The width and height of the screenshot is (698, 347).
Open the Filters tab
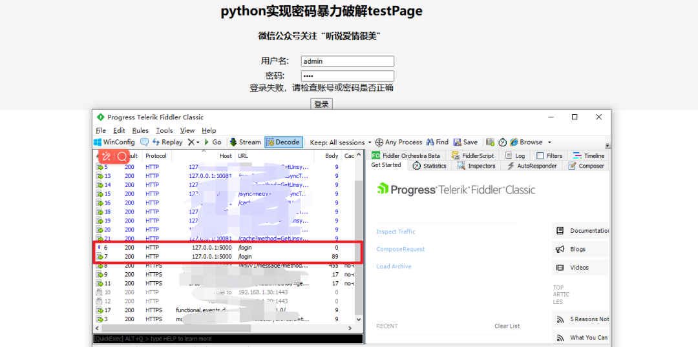(x=549, y=155)
